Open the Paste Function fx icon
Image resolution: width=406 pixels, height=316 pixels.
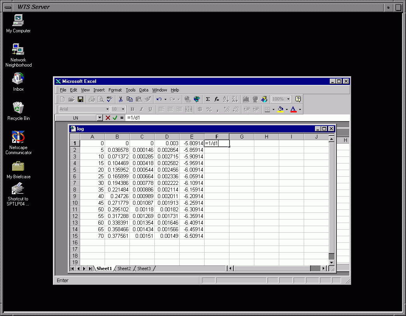pos(217,99)
